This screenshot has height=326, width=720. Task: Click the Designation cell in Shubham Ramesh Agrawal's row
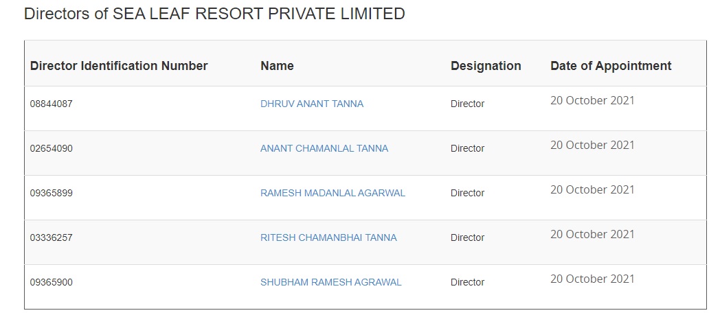tap(467, 283)
